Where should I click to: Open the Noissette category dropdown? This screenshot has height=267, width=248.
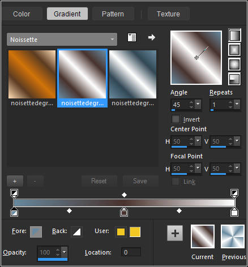pos(62,40)
